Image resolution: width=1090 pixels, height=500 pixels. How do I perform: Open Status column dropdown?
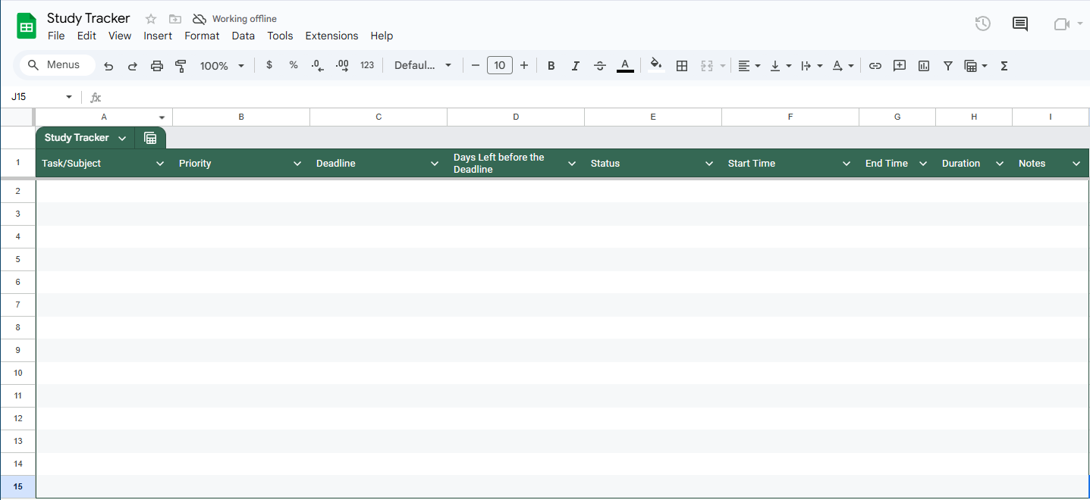point(709,164)
